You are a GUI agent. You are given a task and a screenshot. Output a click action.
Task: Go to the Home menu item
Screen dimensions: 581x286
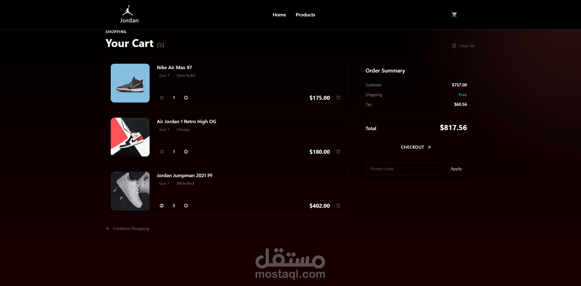tap(279, 15)
